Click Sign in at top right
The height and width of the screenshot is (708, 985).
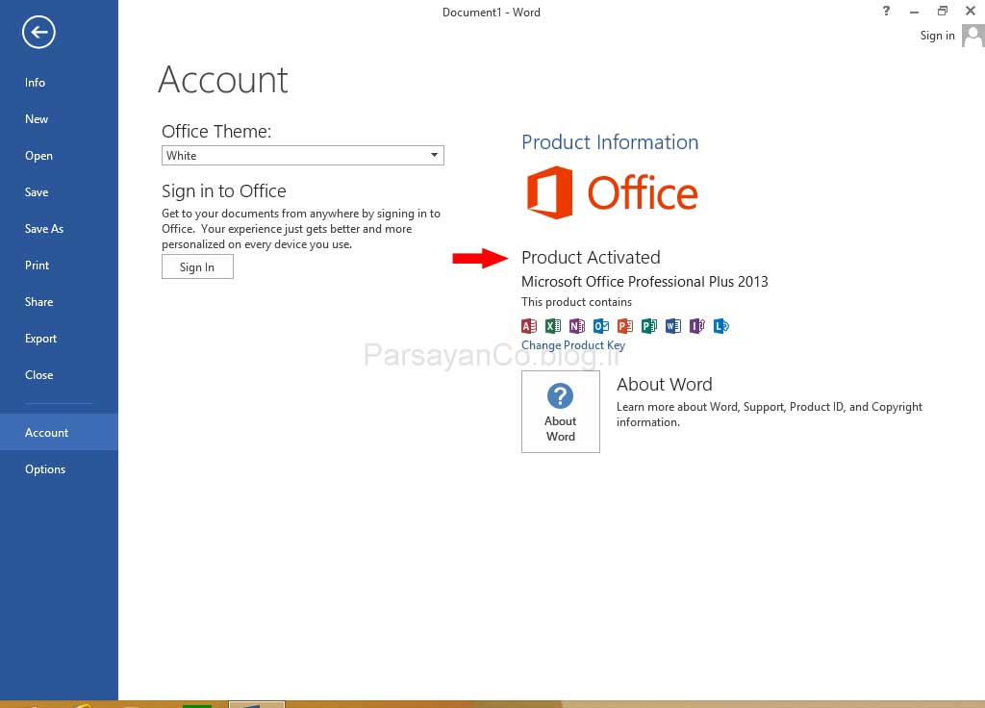tap(937, 36)
